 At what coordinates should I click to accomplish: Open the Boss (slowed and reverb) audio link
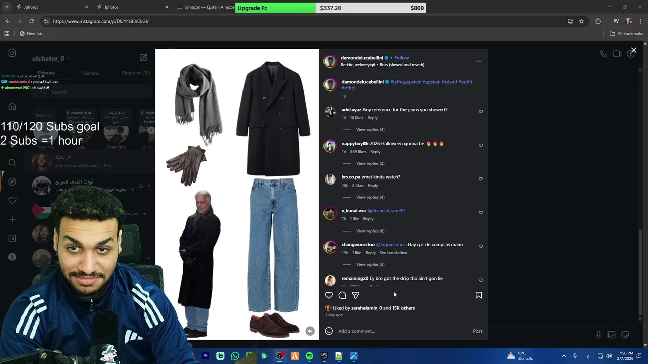(x=402, y=65)
